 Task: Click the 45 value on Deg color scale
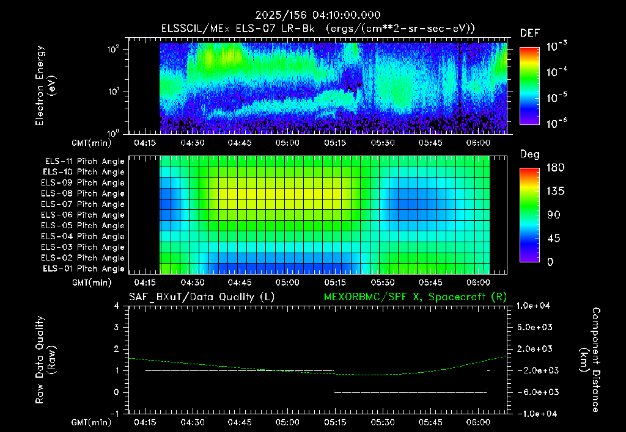(x=555, y=239)
